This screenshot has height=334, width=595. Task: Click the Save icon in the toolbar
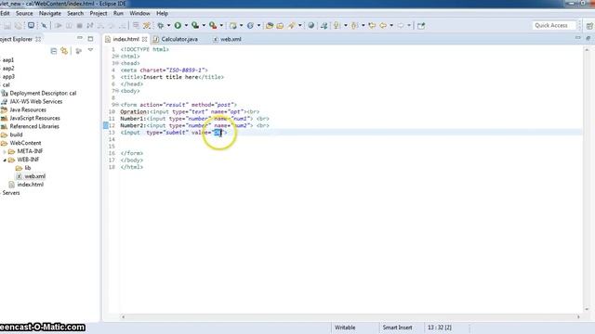tap(7, 26)
